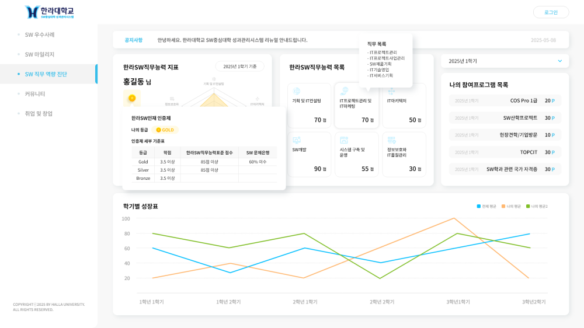584x328 pixels.
Task: Open the SW 마일리지 menu
Action: [40, 54]
